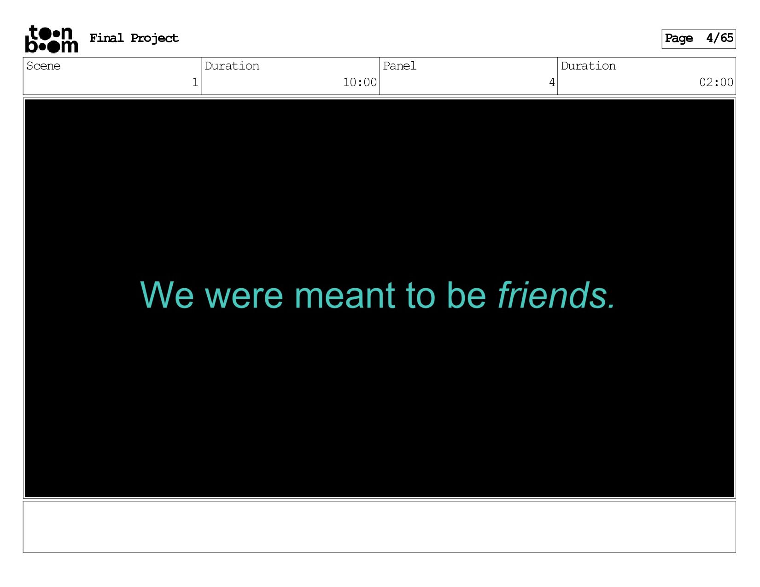
Task: Click the empty notes box below panel
Action: [x=379, y=527]
